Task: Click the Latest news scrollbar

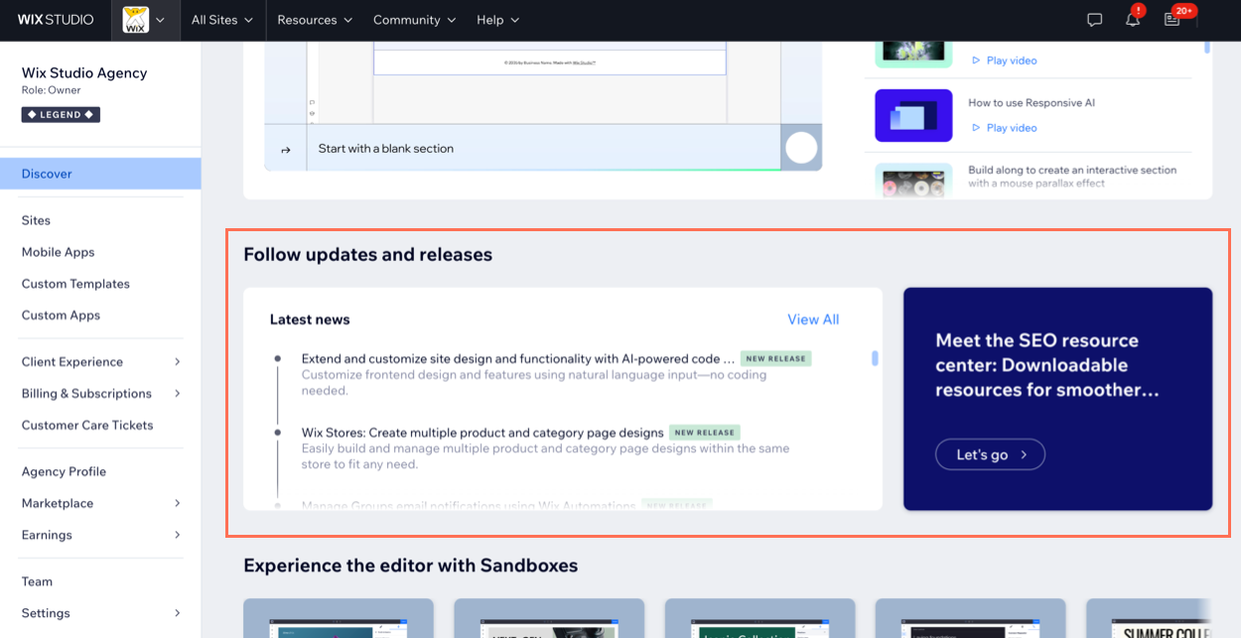Action: [x=875, y=358]
